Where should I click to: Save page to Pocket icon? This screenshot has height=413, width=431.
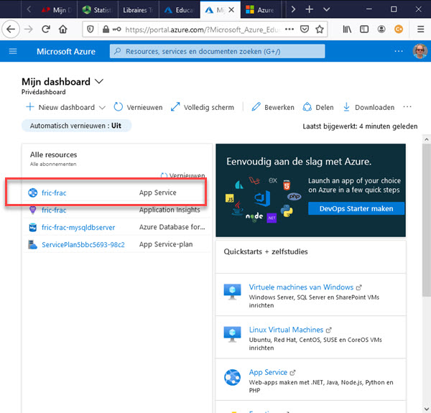click(305, 29)
